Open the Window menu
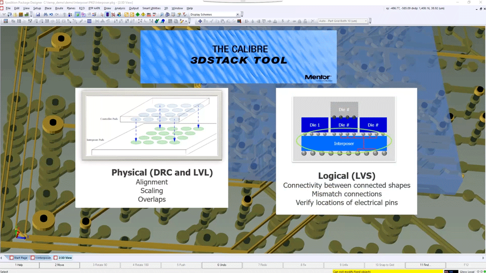The width and height of the screenshot is (486, 273). (x=177, y=9)
